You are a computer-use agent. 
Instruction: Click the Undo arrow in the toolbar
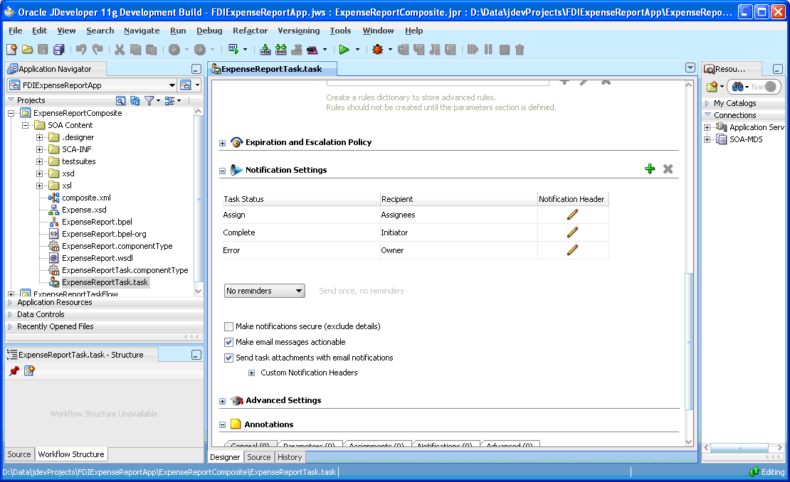81,49
